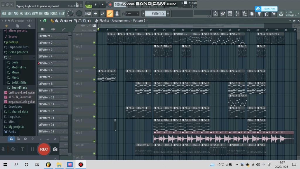300x169 pixels.
Task: Select the Mute tool in playlist toolbar
Action: click(66, 21)
